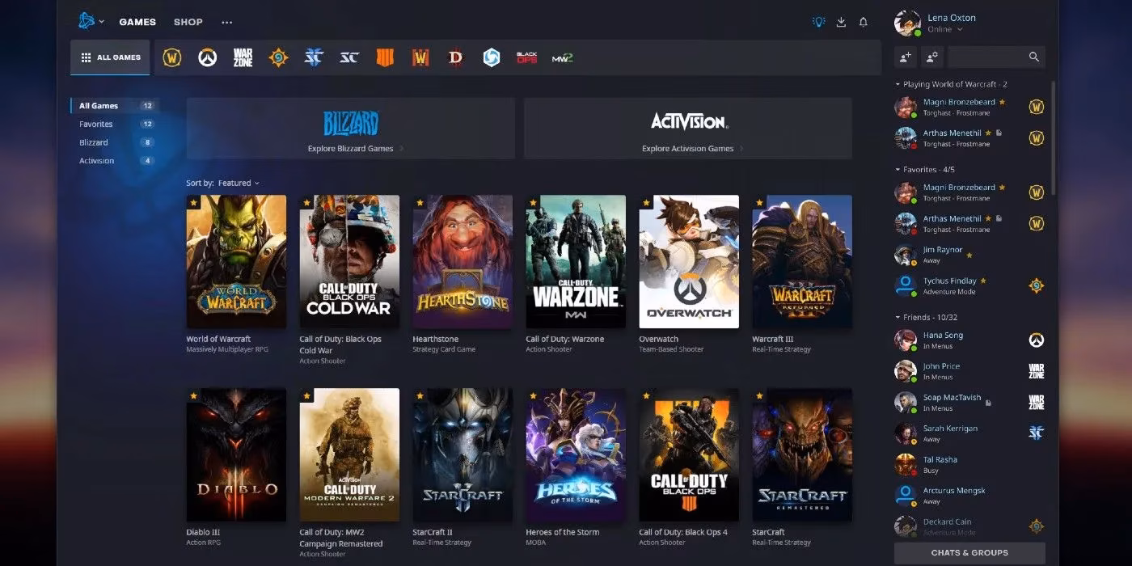The width and height of the screenshot is (1132, 566).
Task: Click the Overwatch icon next to Hana Song
Action: 1036,340
